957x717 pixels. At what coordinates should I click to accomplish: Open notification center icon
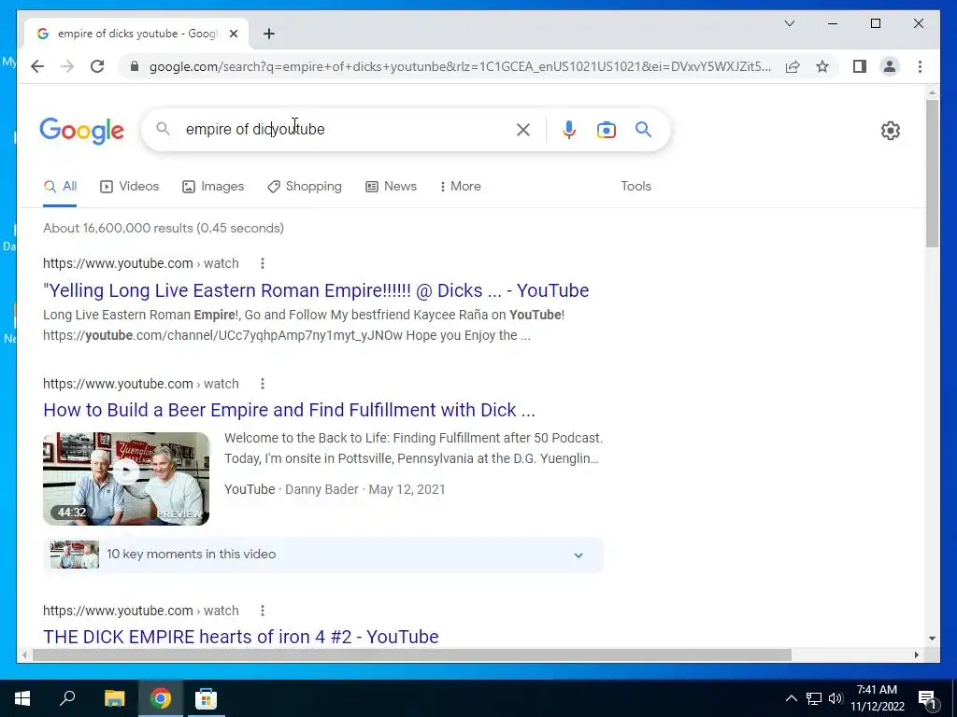click(x=927, y=699)
